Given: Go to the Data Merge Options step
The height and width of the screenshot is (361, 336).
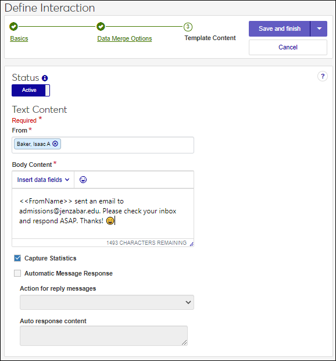Looking at the screenshot, I should click(124, 38).
